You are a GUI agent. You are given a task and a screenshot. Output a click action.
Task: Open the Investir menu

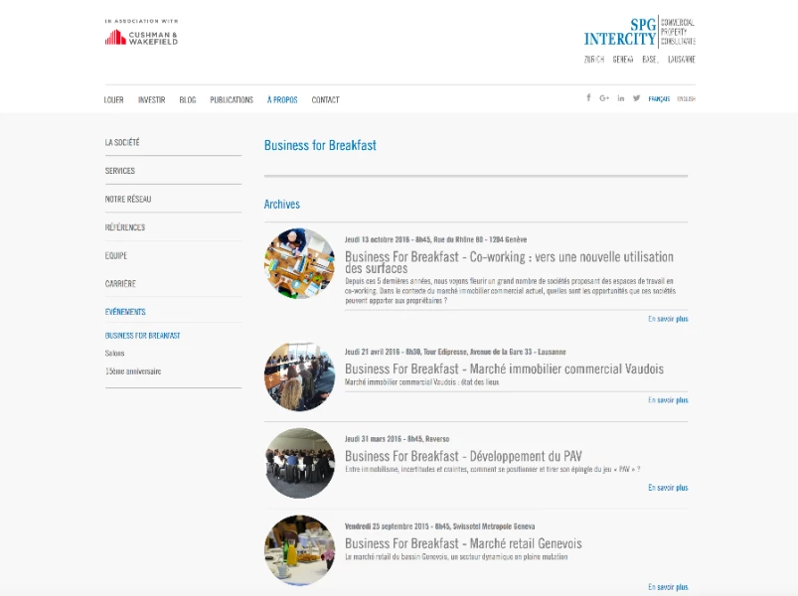(152, 99)
